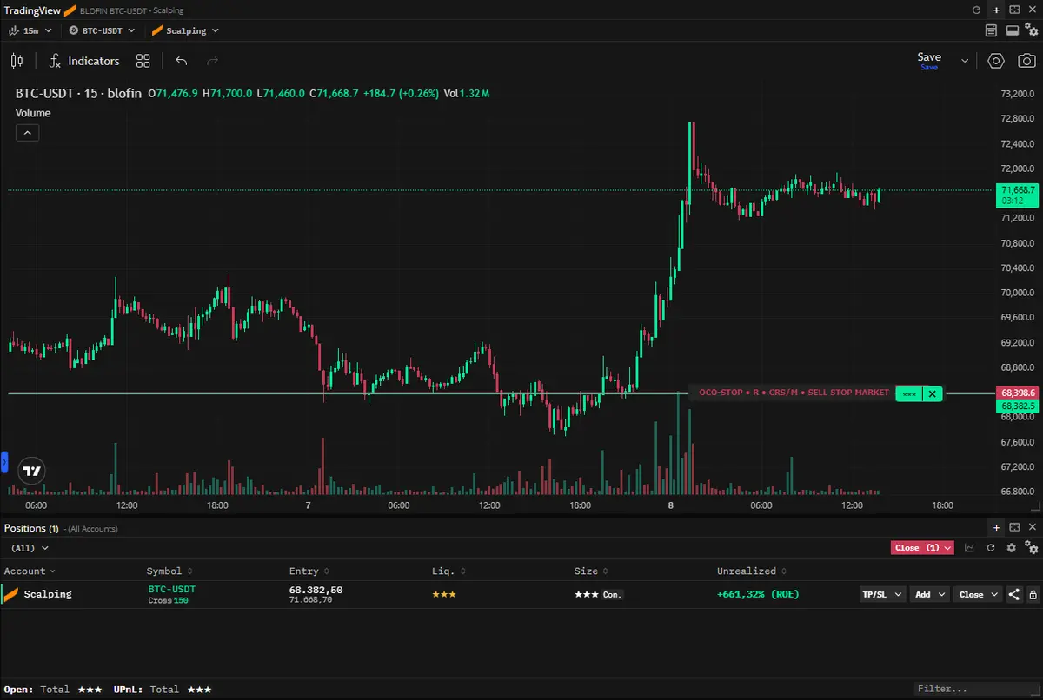
Task: Maximize the chart panel
Action: 1013,10
